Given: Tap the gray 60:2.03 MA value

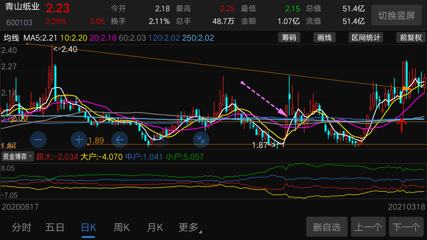Looking at the screenshot, I should [x=132, y=38].
